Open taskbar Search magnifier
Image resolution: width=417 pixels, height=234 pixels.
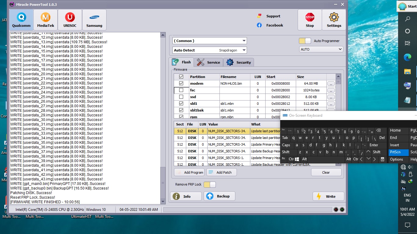[x=408, y=19]
